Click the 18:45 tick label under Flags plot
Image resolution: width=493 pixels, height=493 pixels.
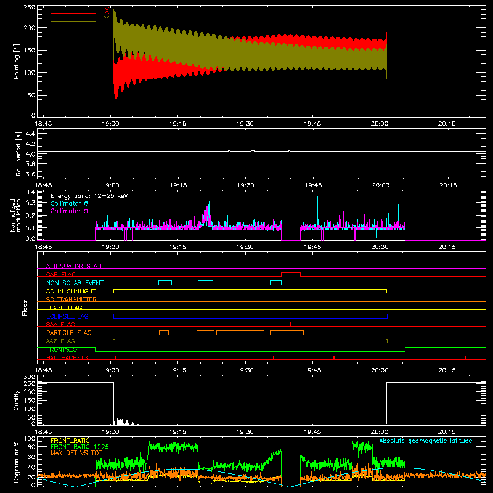click(43, 370)
